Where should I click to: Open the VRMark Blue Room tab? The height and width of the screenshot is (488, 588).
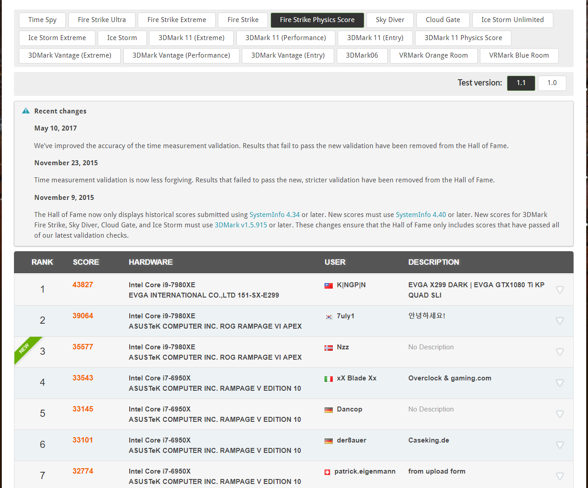[x=519, y=55]
